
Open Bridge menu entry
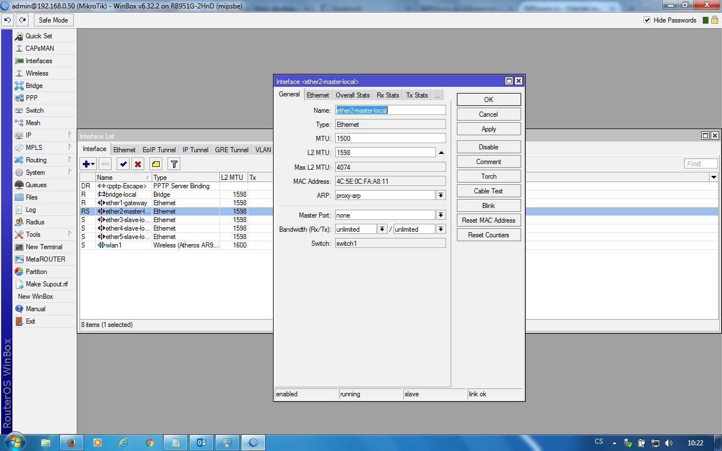(x=45, y=86)
